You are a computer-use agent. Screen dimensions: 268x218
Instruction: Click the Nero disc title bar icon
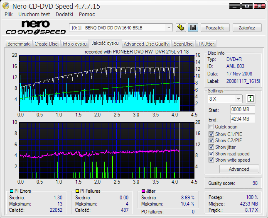(x=6, y=6)
